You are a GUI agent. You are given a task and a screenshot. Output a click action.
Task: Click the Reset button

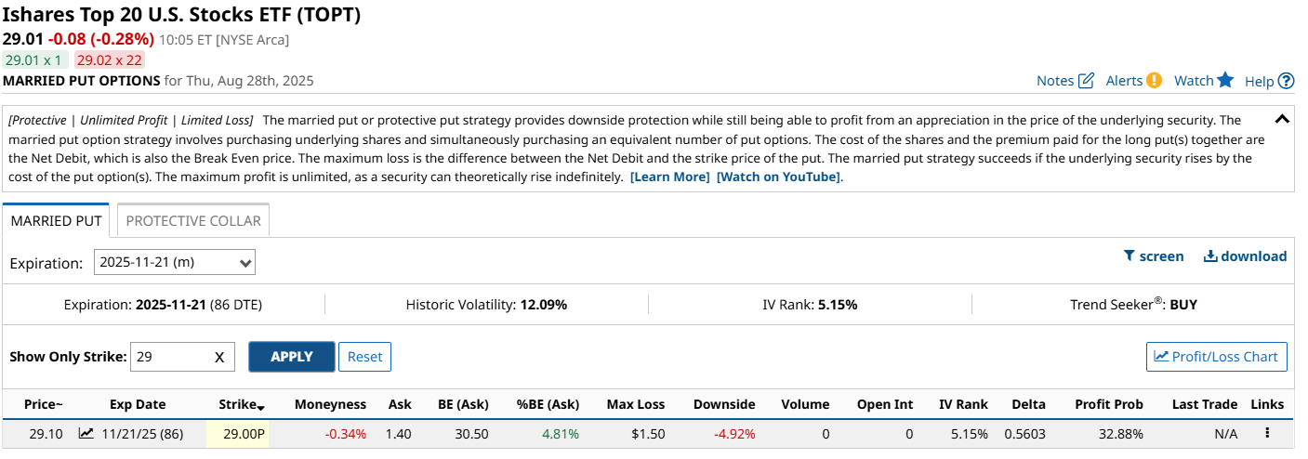click(365, 357)
